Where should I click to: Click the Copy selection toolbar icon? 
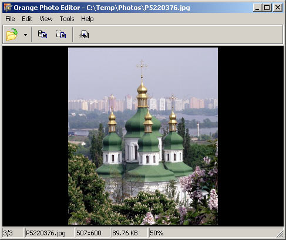click(x=61, y=35)
